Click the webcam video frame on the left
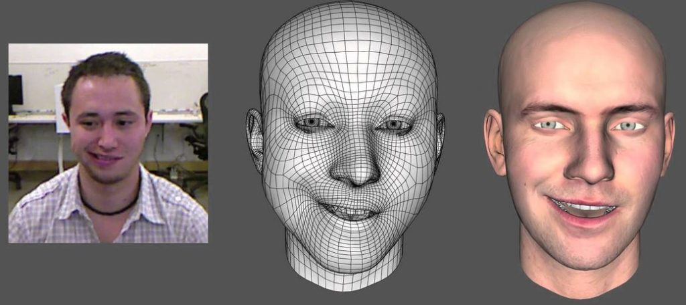The image size is (686, 305). 108,142
